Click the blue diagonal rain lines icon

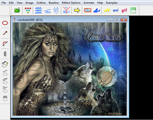[x=56, y=10]
